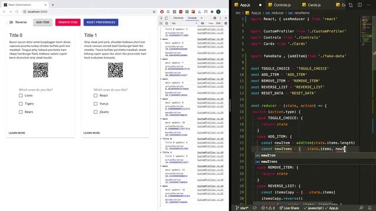
Task: Check the Vue.js checkbox
Action: pyautogui.click(x=95, y=104)
